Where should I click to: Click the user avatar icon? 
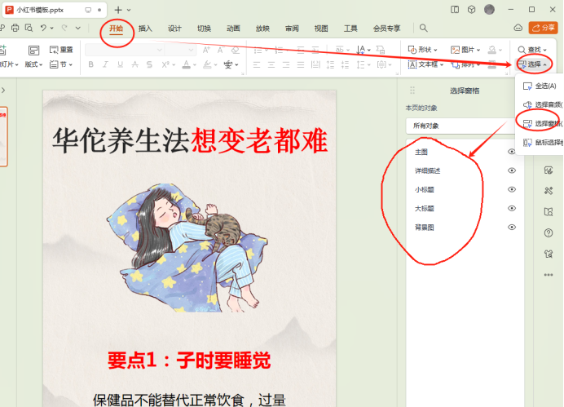pyautogui.click(x=489, y=9)
